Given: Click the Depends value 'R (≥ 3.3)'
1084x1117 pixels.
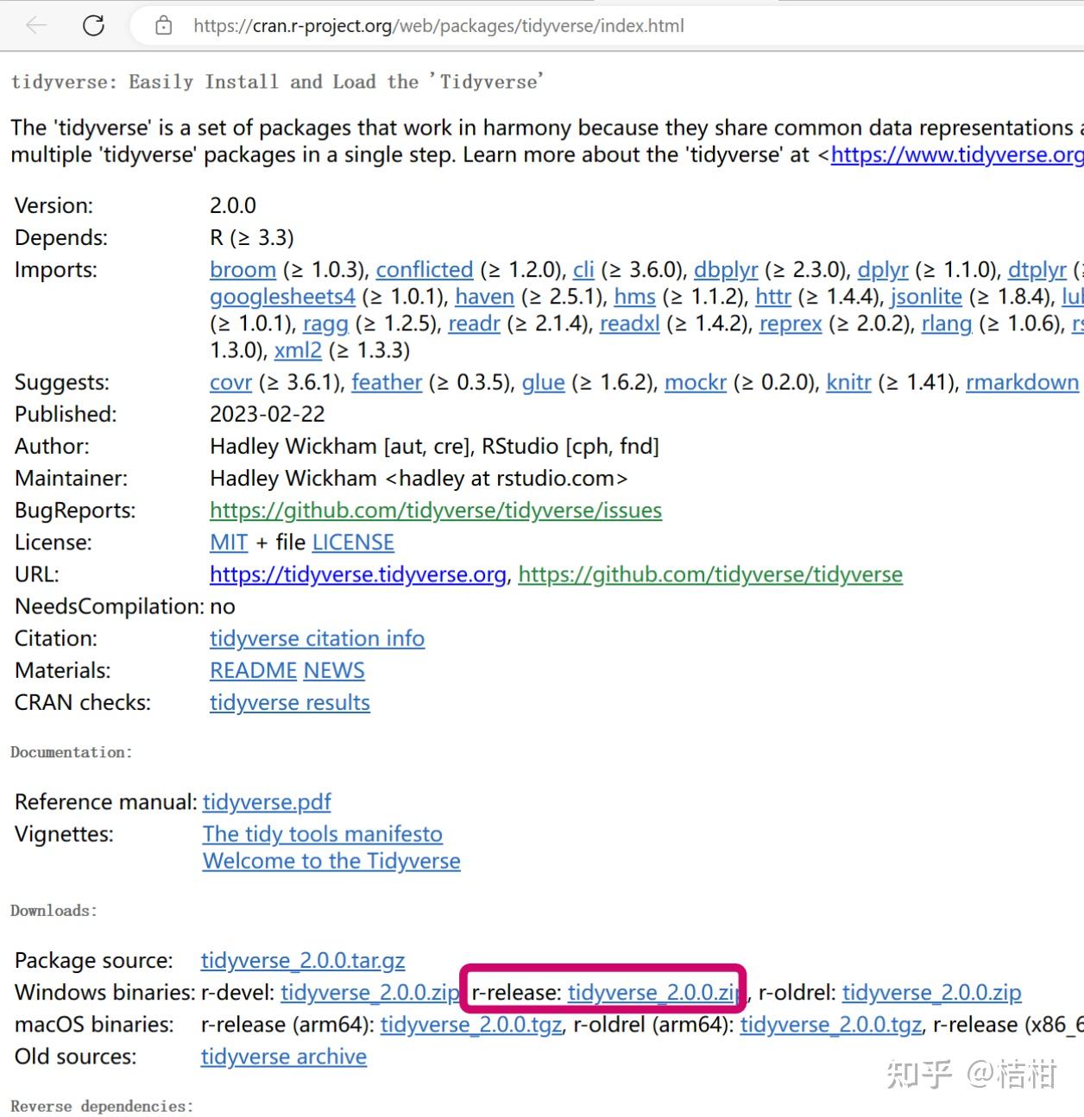Looking at the screenshot, I should point(252,238).
